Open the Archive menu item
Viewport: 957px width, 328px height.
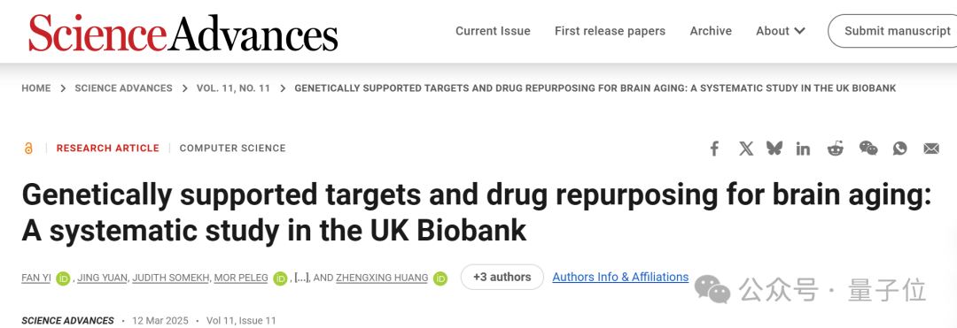coord(711,31)
